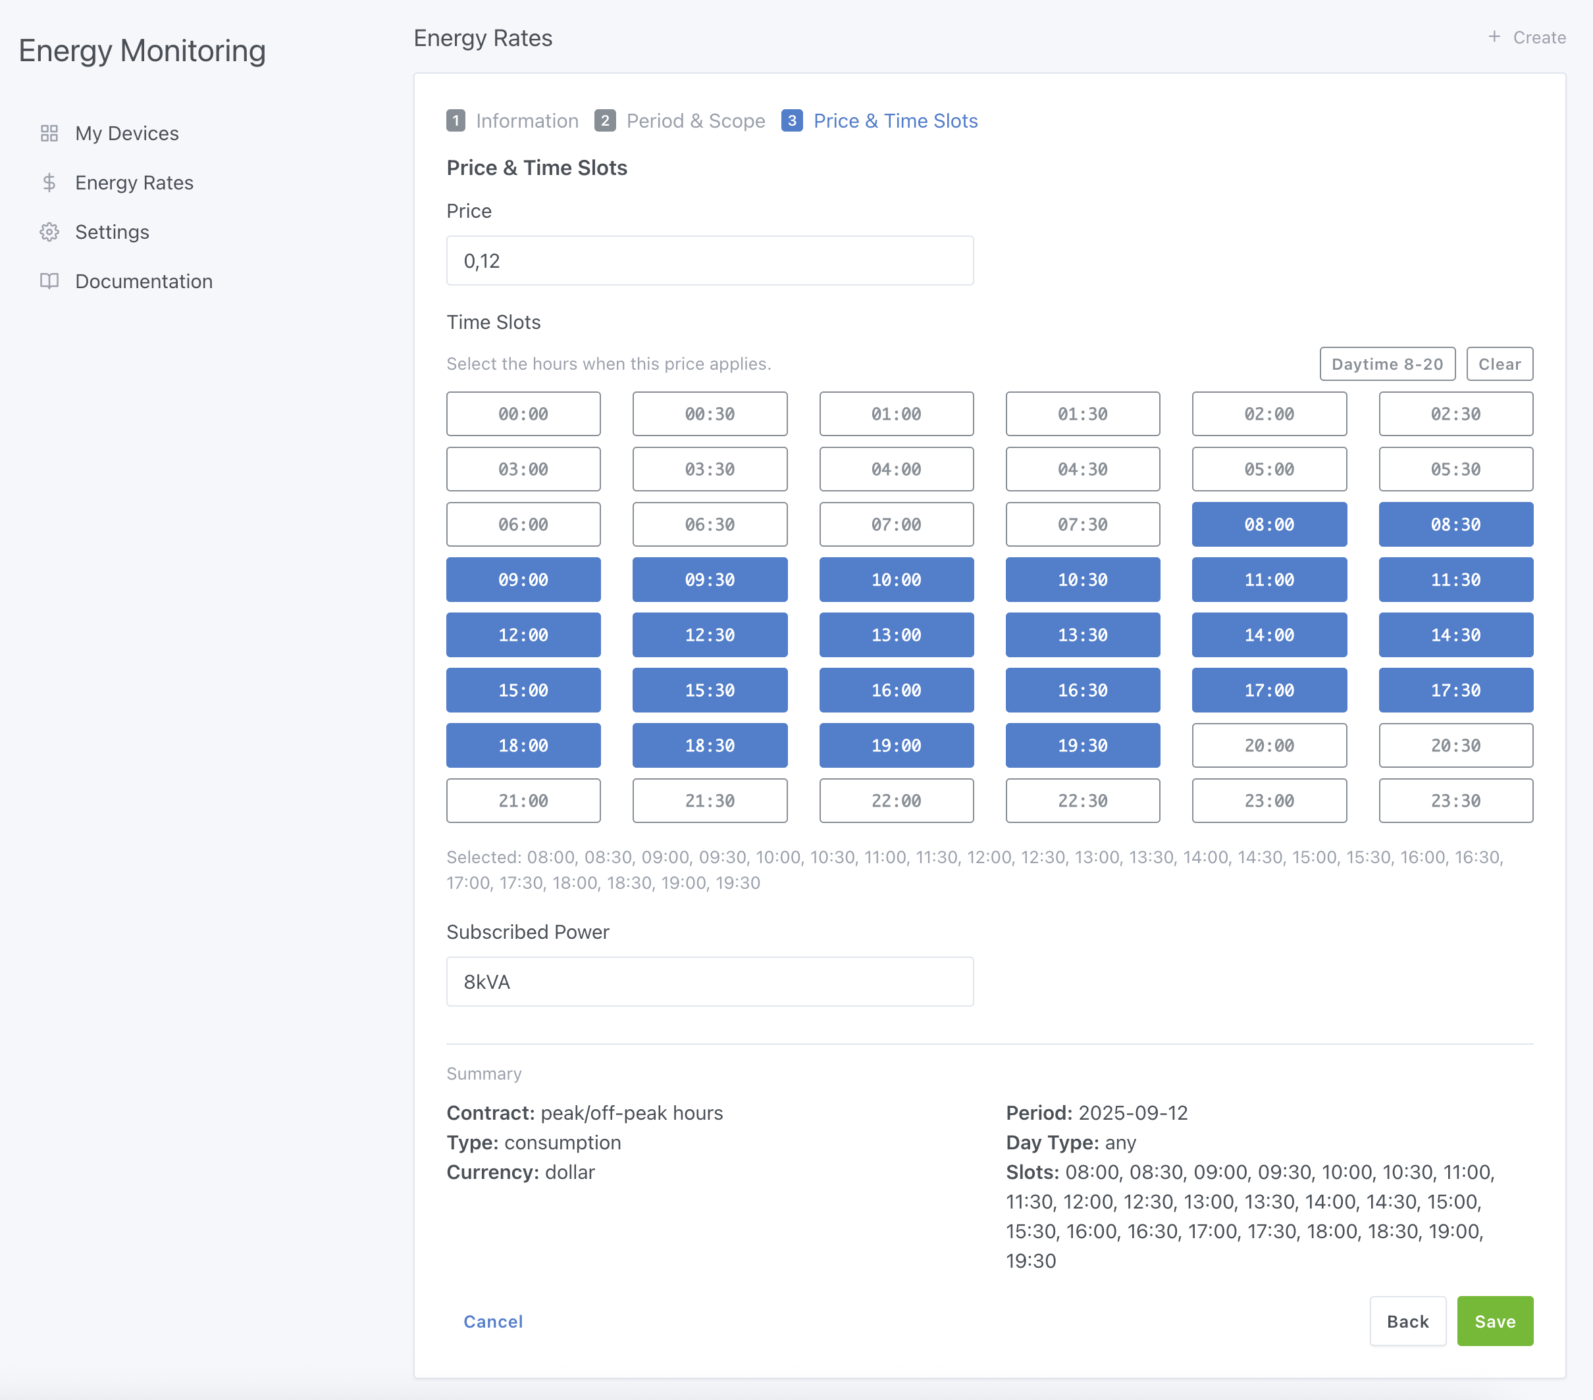This screenshot has height=1400, width=1593.
Task: Click the step 1 number badge
Action: [x=457, y=121]
